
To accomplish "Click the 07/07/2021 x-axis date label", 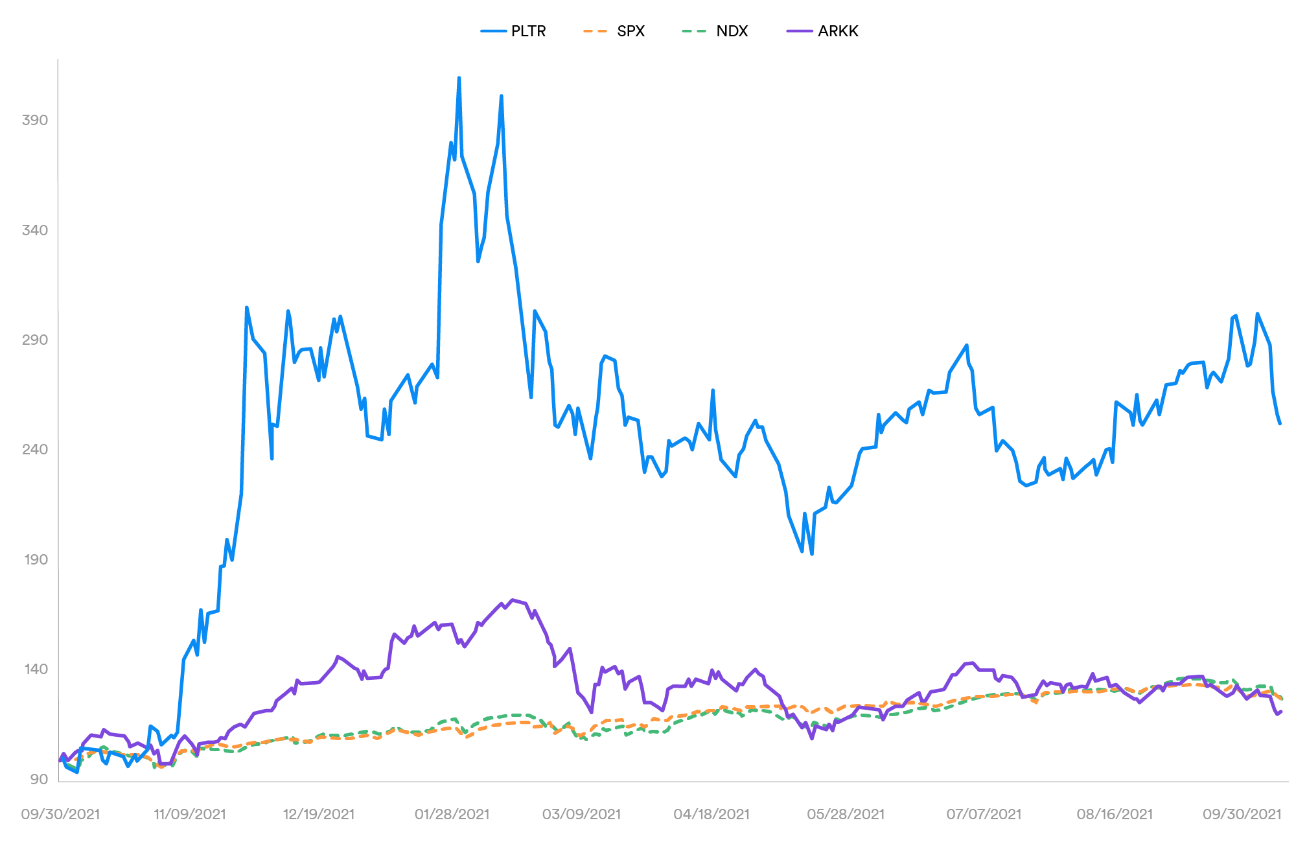I will coord(984,814).
